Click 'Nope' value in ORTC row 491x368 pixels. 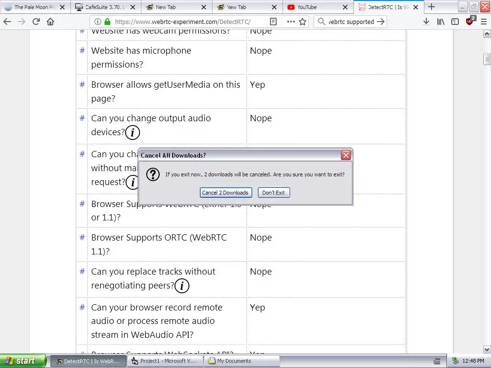[x=261, y=238]
